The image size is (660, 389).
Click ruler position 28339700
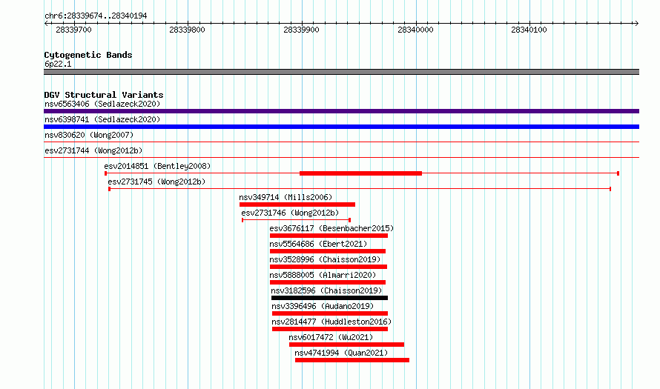point(73,30)
